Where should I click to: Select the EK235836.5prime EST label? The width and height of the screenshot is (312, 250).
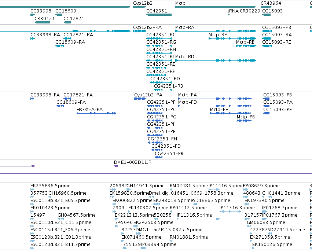[x=50, y=186]
